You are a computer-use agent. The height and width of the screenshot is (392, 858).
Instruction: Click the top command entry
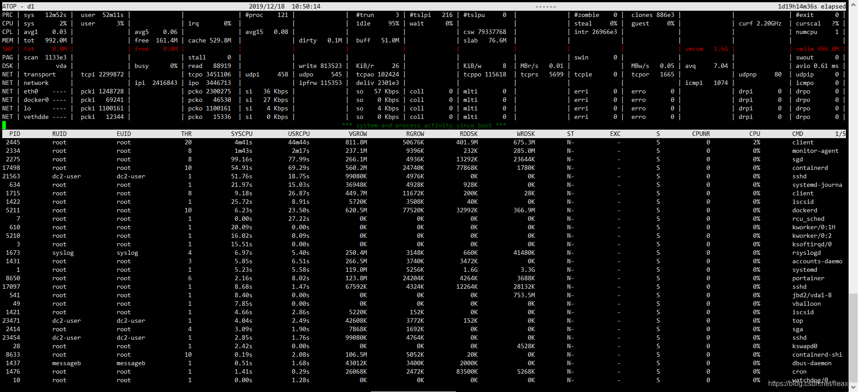click(x=798, y=320)
